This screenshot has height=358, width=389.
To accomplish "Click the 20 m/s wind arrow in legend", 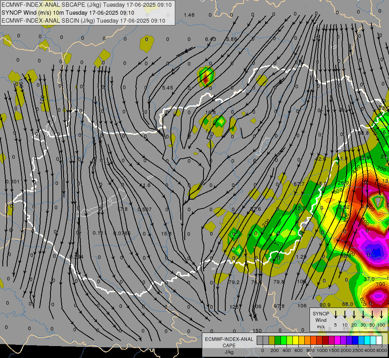I will pos(354,314).
